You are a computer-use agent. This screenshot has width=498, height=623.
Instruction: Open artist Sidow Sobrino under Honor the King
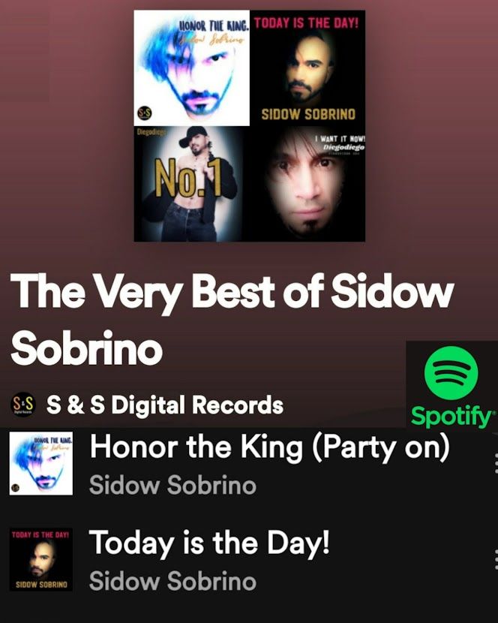click(172, 485)
